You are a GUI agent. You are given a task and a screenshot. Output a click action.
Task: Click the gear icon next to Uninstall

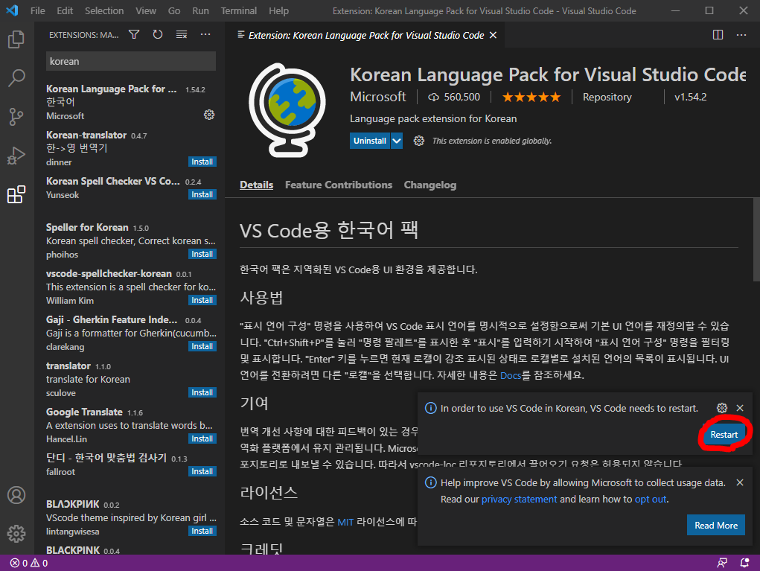[x=419, y=141]
